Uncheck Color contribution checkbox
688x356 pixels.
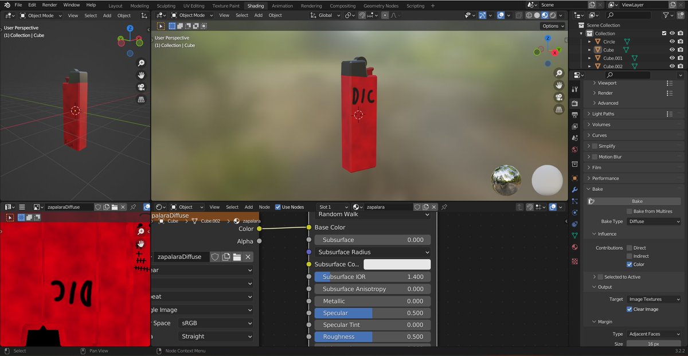point(629,264)
